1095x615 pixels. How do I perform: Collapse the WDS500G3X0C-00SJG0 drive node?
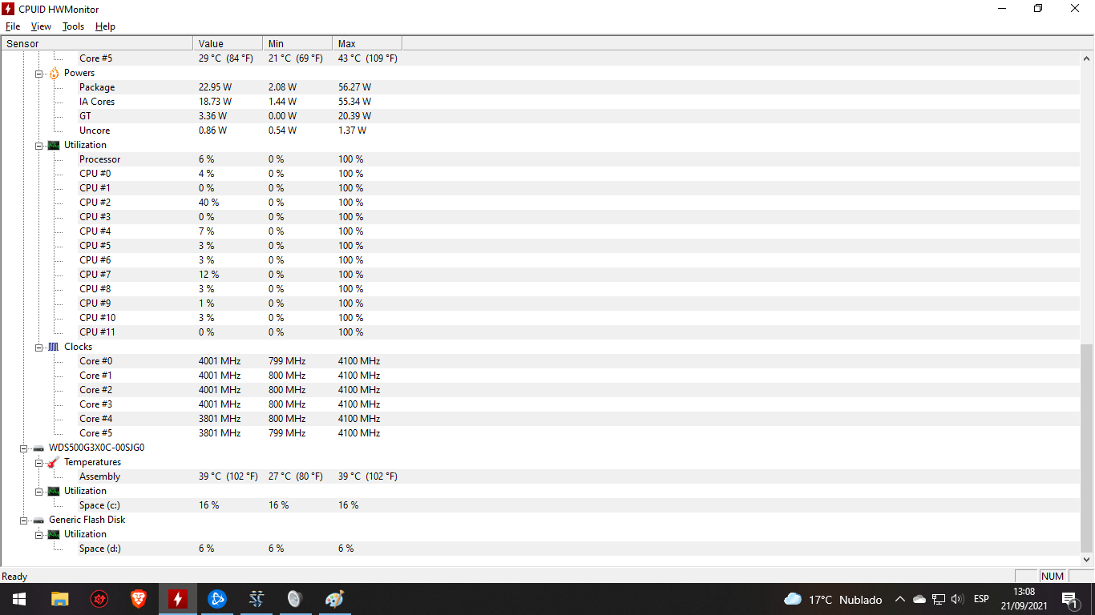(x=23, y=448)
